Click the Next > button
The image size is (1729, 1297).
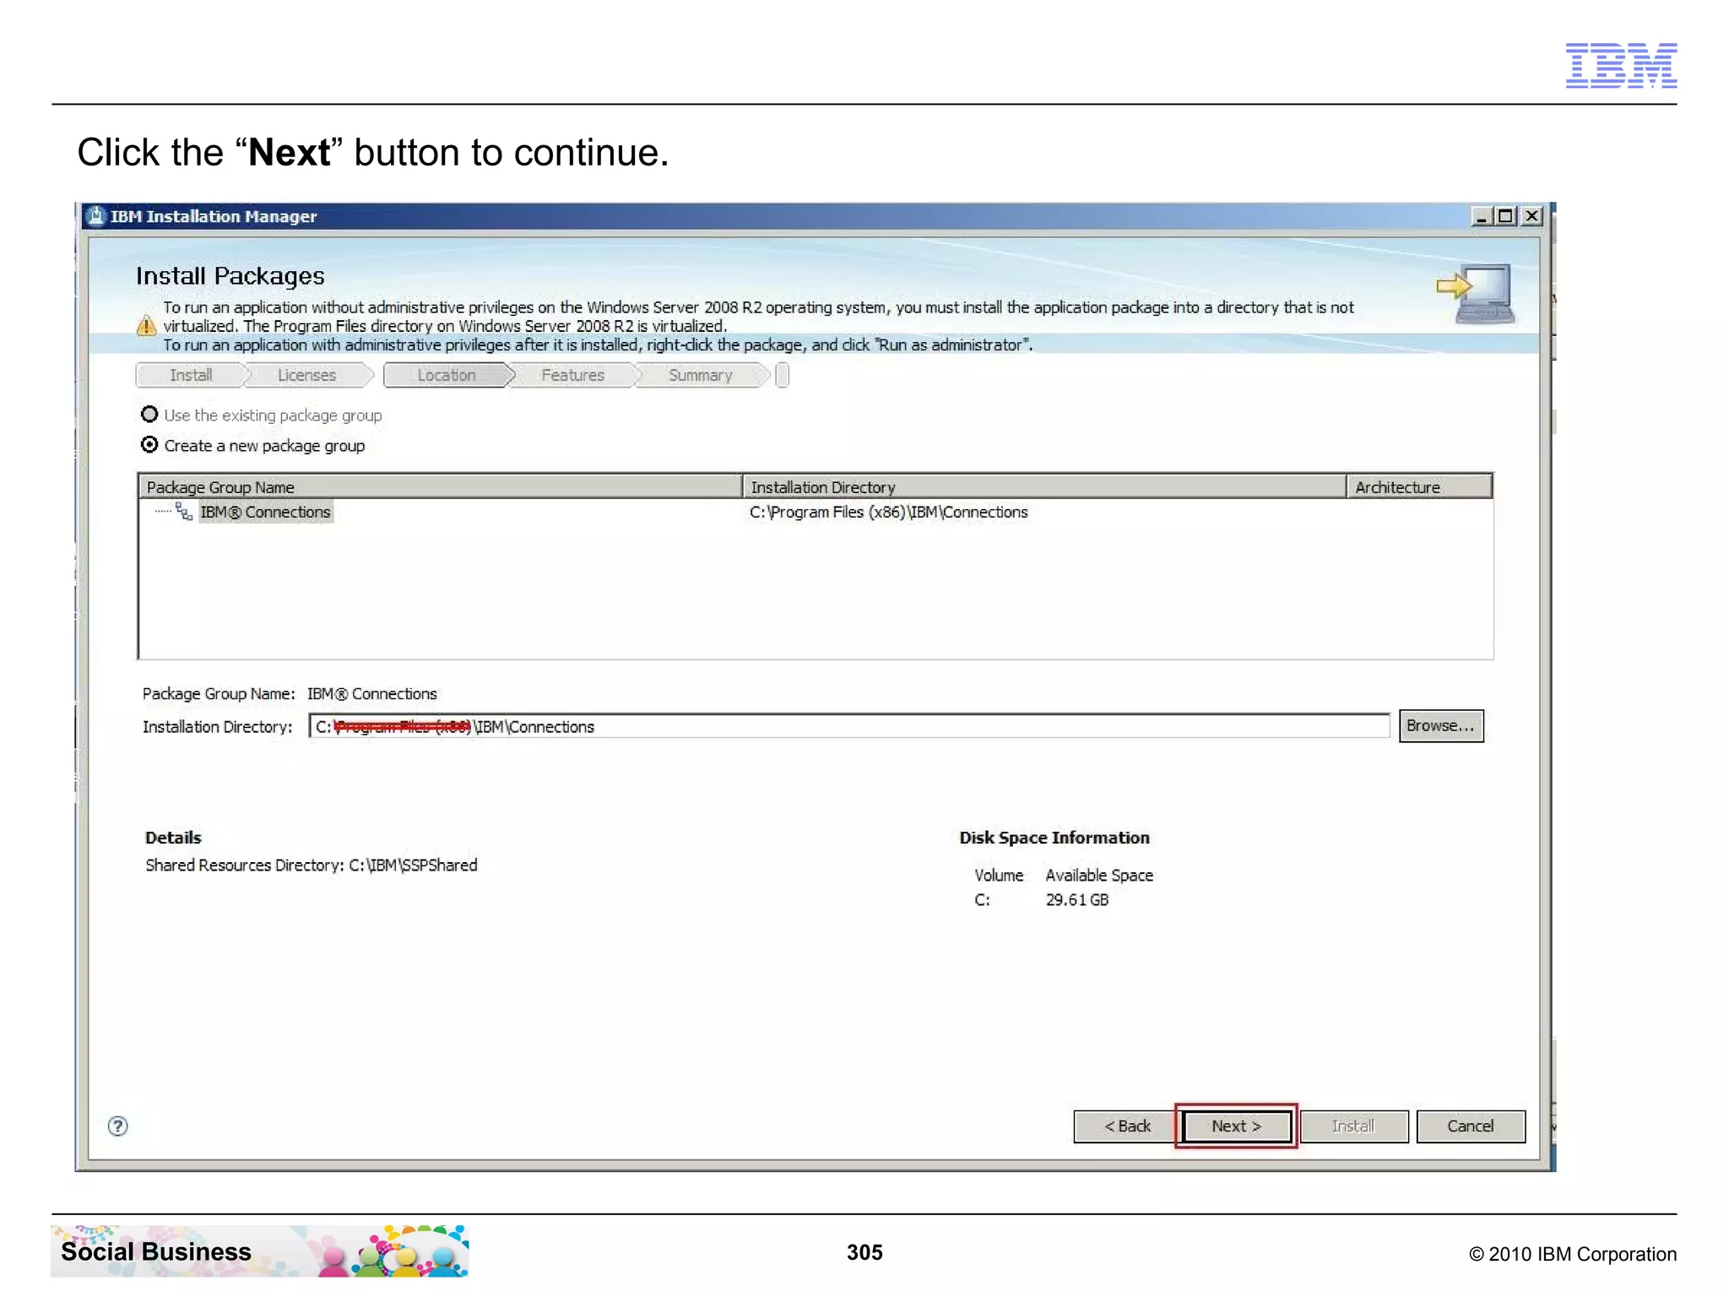point(1236,1126)
